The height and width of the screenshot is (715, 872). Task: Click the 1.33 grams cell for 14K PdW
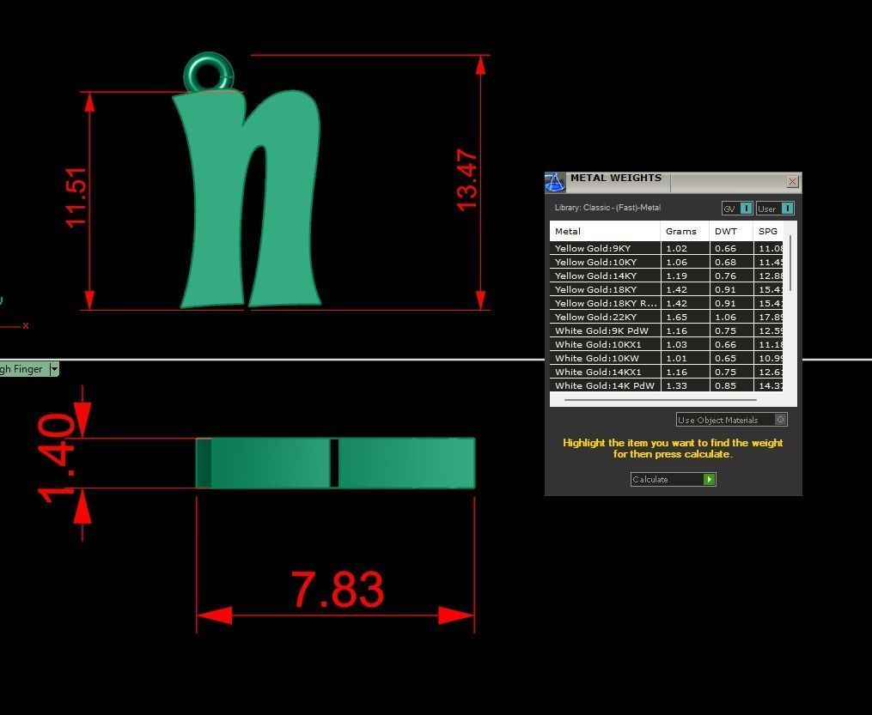[x=685, y=385]
